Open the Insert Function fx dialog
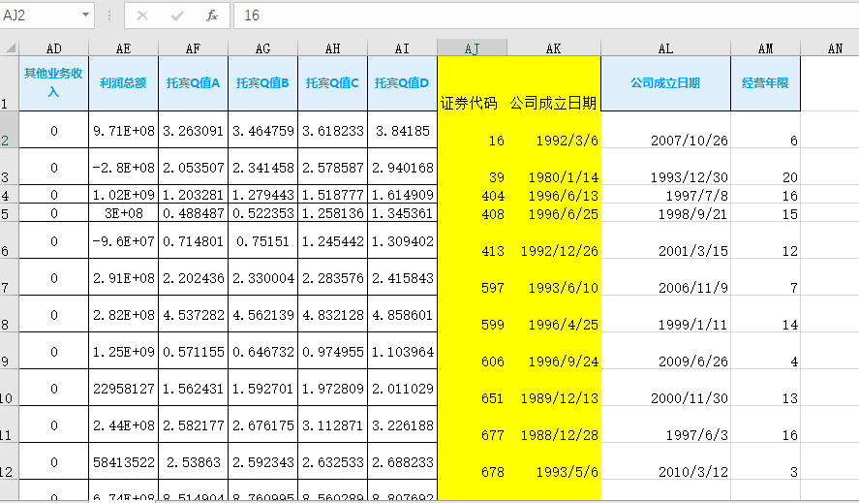859x503 pixels. pyautogui.click(x=212, y=16)
